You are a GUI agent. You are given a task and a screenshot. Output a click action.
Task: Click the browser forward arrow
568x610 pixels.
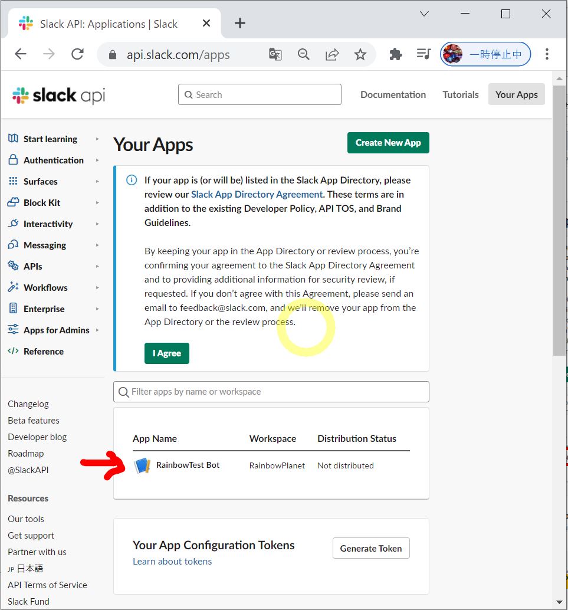(x=48, y=54)
